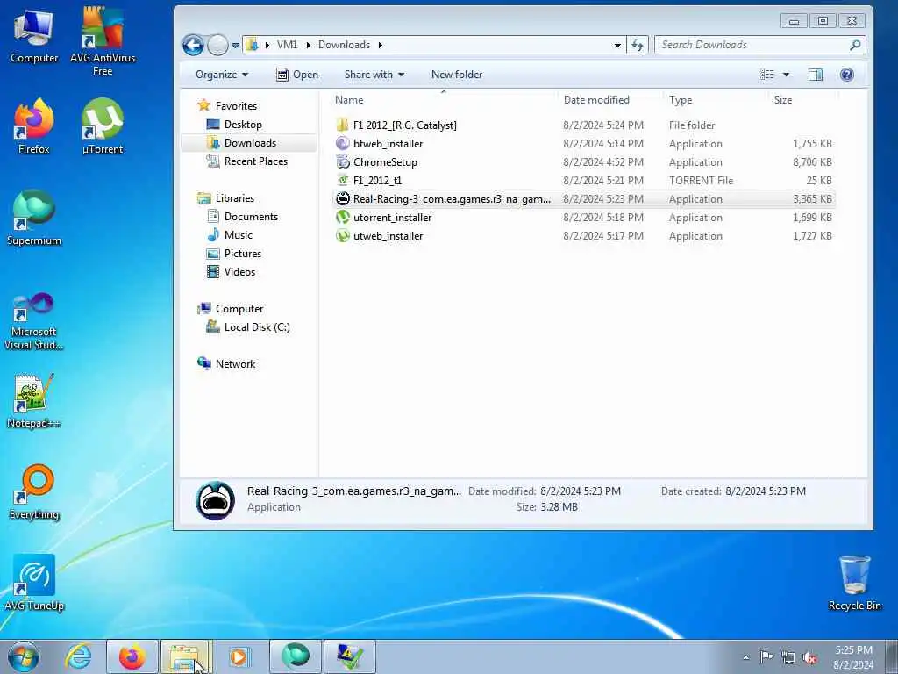Image resolution: width=898 pixels, height=674 pixels.
Task: Sort files by the Name column
Action: 444,100
